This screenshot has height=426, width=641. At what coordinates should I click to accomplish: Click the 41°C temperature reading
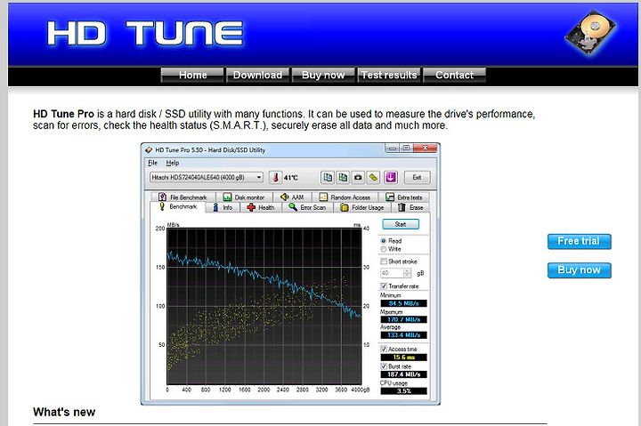point(291,178)
